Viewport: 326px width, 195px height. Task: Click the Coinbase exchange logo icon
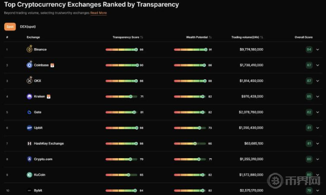[30, 65]
